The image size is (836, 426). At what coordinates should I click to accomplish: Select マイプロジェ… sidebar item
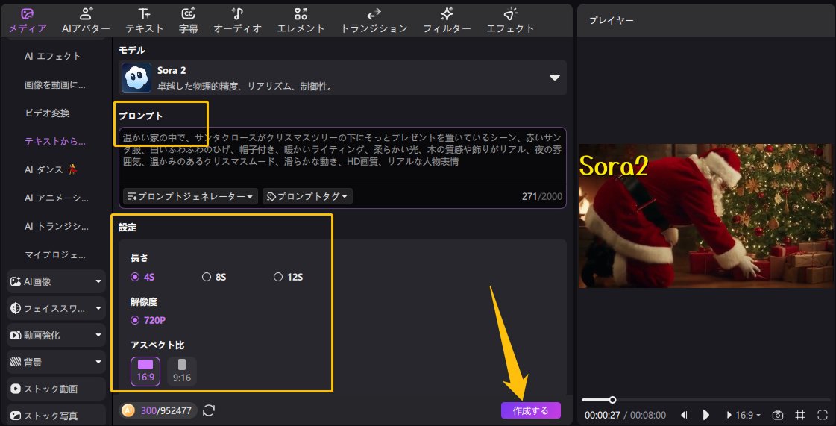tap(55, 255)
